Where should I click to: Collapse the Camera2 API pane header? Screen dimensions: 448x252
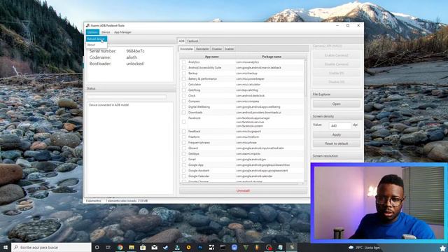(337, 46)
